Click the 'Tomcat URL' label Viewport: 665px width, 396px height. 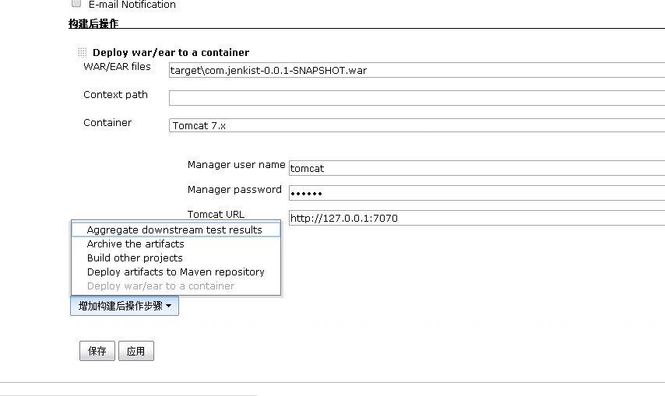pos(216,214)
